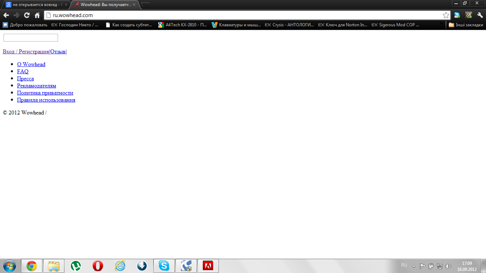
Task: Switch the RU input language indicator
Action: pyautogui.click(x=404, y=265)
